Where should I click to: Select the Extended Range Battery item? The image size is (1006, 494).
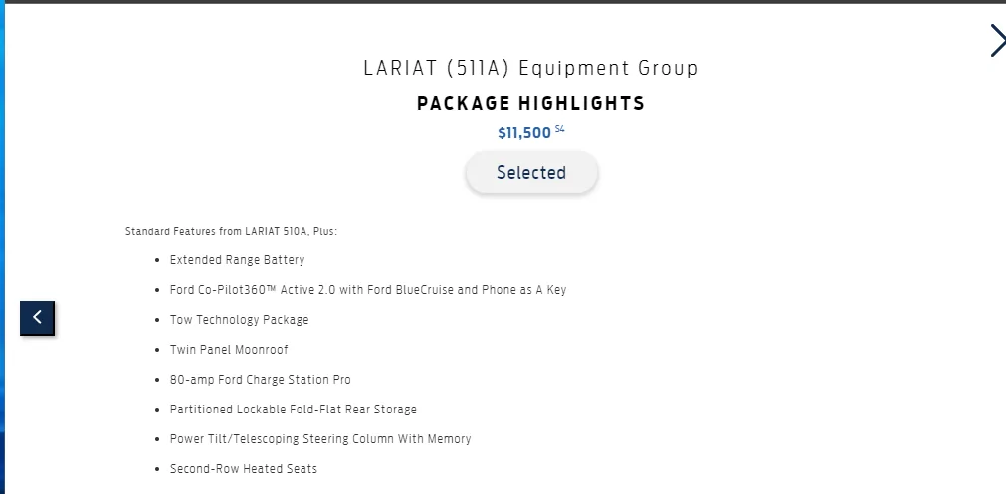pyautogui.click(x=237, y=260)
